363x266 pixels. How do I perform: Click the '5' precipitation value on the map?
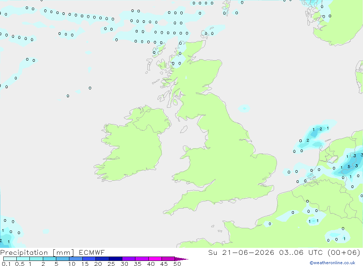coord(349,167)
